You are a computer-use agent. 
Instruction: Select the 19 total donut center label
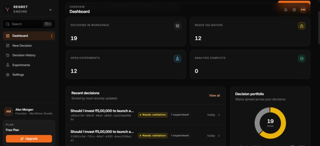pos(270,123)
